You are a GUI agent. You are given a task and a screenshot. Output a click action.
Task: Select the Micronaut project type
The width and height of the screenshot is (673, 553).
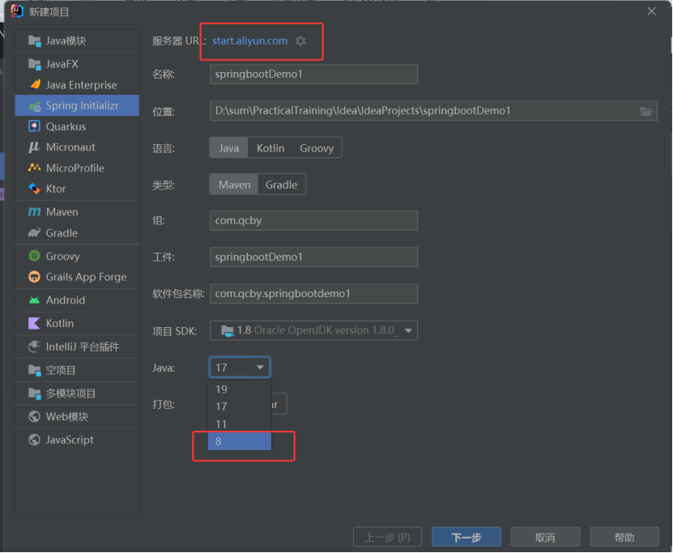pyautogui.click(x=77, y=147)
